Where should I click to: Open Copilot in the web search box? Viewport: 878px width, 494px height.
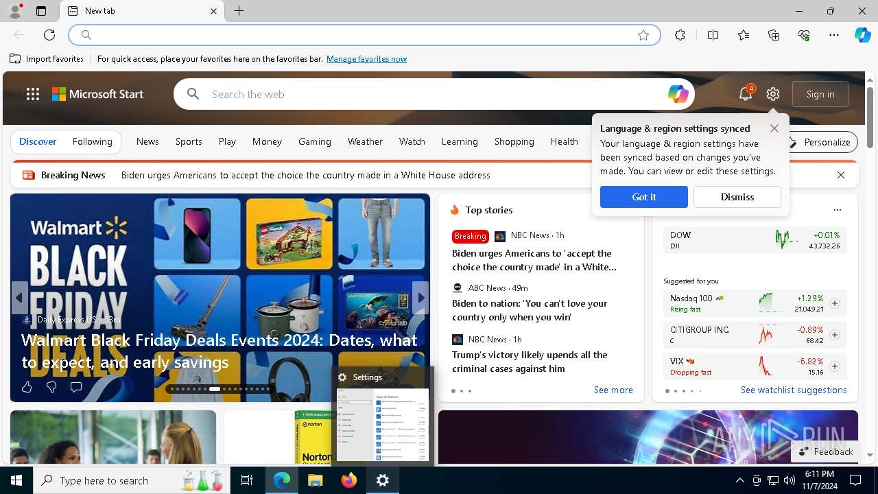(678, 94)
